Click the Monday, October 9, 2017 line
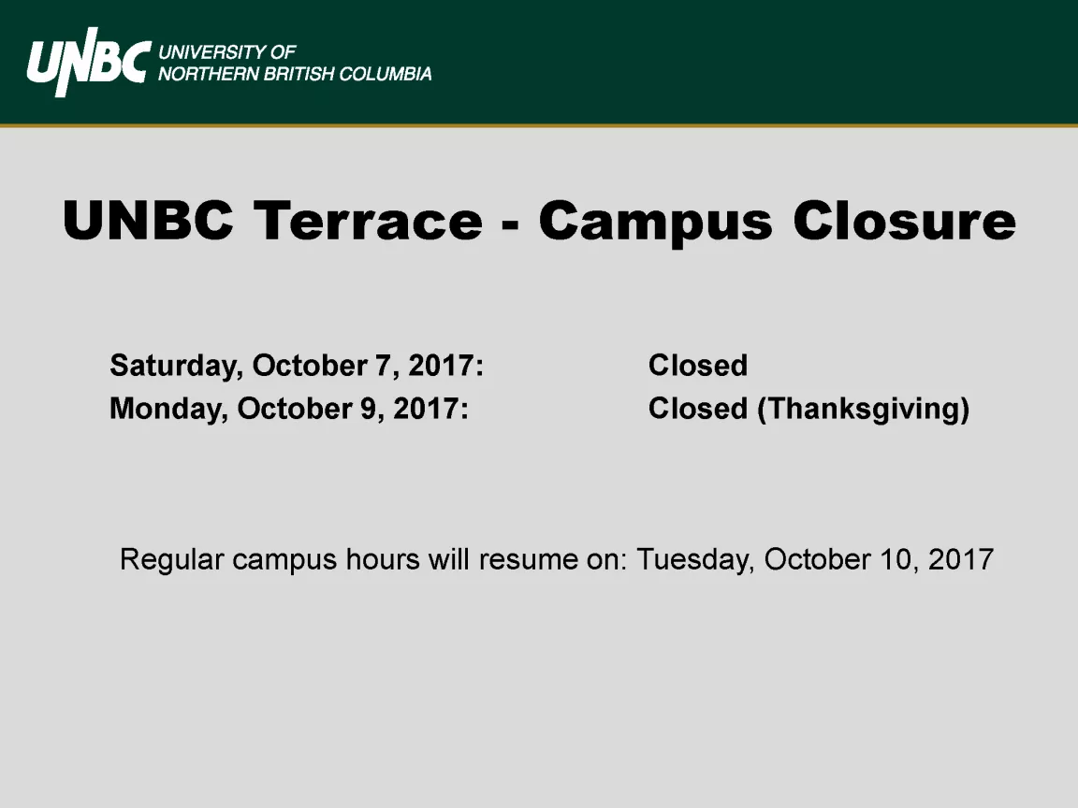 [x=289, y=409]
